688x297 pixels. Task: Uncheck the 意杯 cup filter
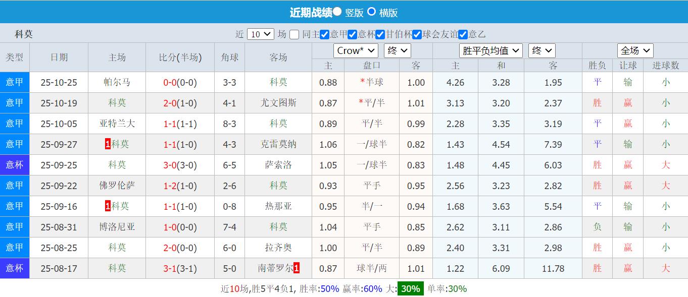351,34
